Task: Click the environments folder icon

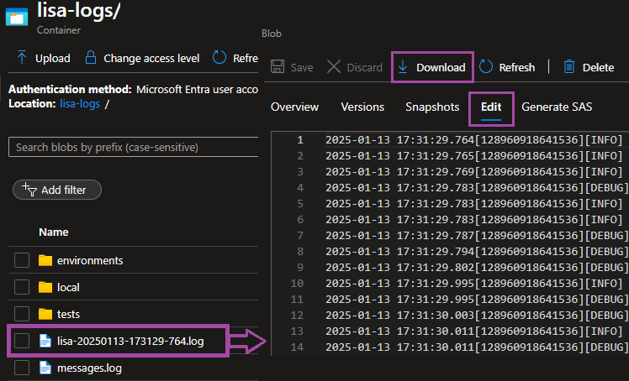Action: (45, 260)
